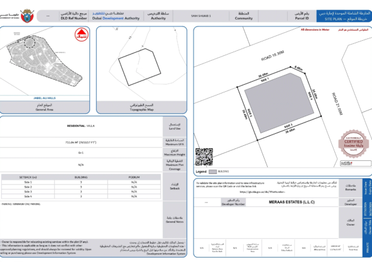
Task: Click the BUILDING column header in setback table
Action: (81, 177)
